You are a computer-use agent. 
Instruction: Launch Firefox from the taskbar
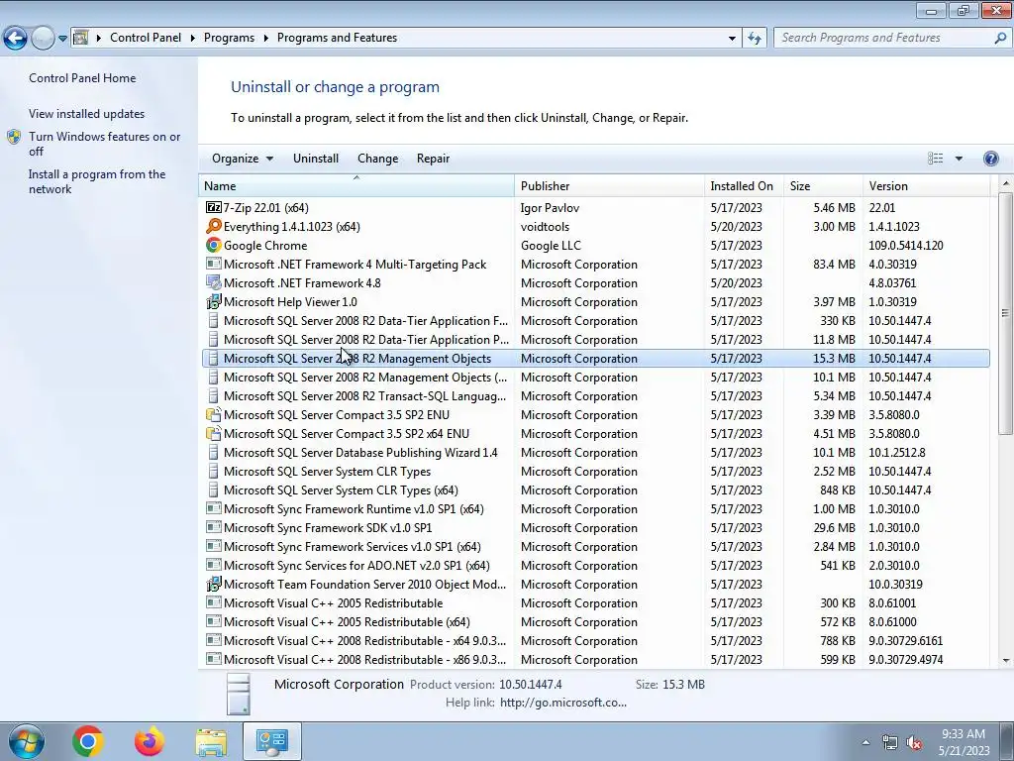tap(150, 741)
